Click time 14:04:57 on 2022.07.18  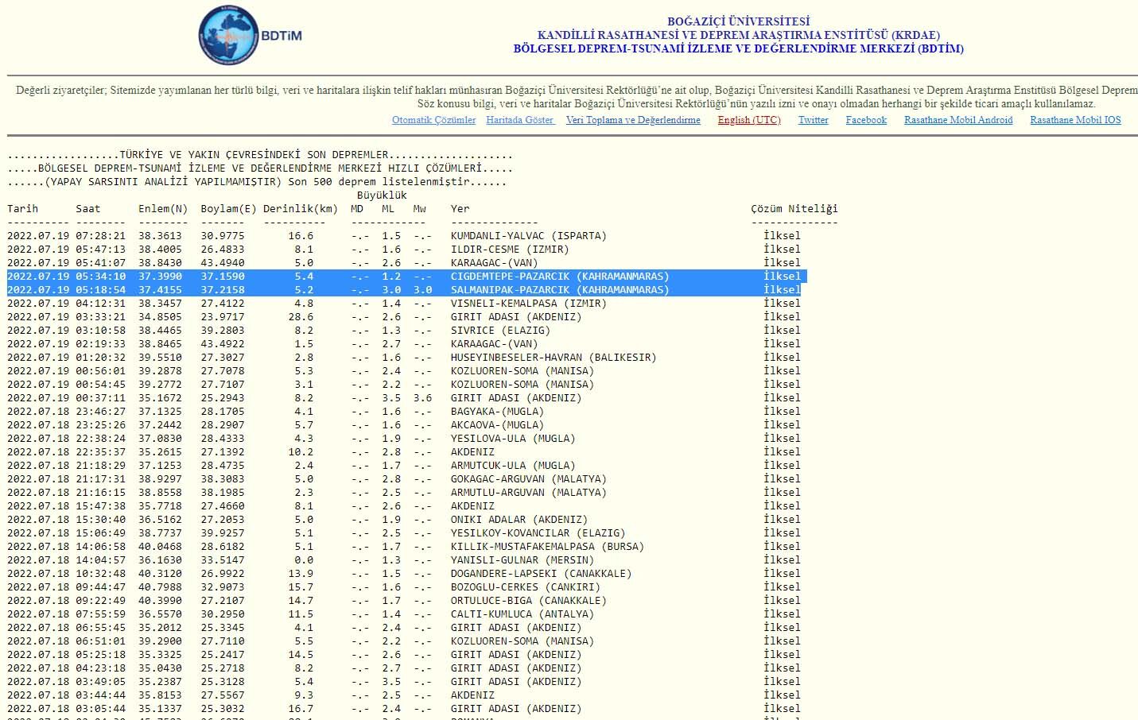coord(101,560)
